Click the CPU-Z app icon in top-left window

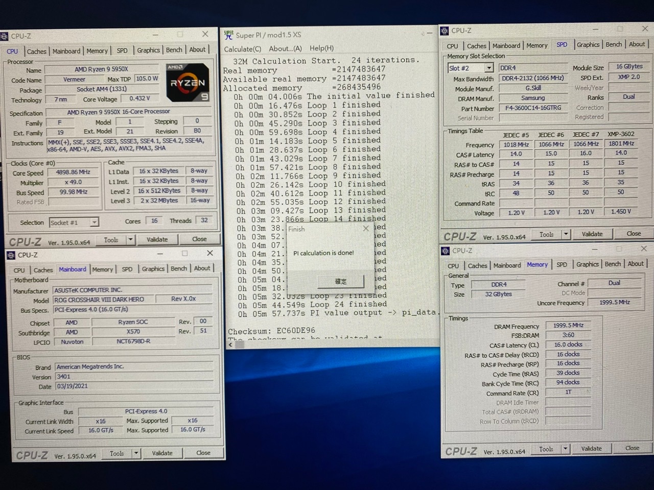tap(4, 36)
